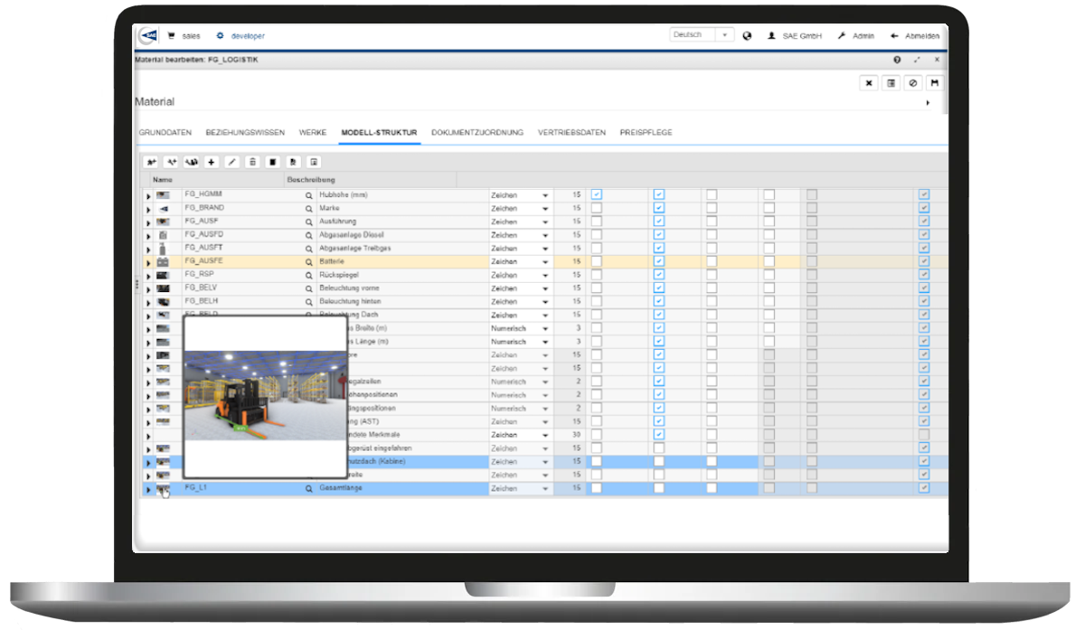Switch to the GRUNDDATEN tab
This screenshot has width=1085, height=630.
point(164,132)
